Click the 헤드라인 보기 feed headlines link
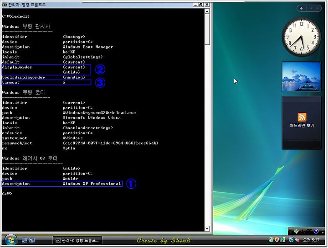This screenshot has width=328, height=248. [x=302, y=126]
